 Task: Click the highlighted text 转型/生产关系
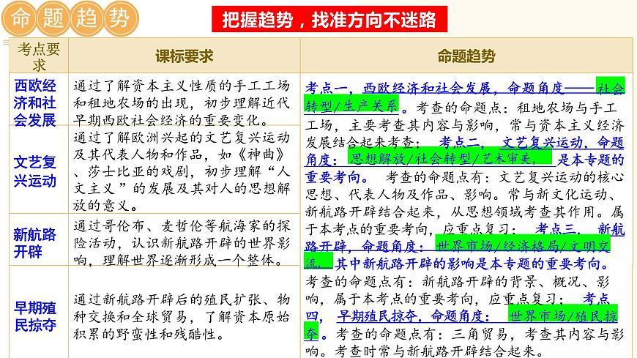click(351, 105)
